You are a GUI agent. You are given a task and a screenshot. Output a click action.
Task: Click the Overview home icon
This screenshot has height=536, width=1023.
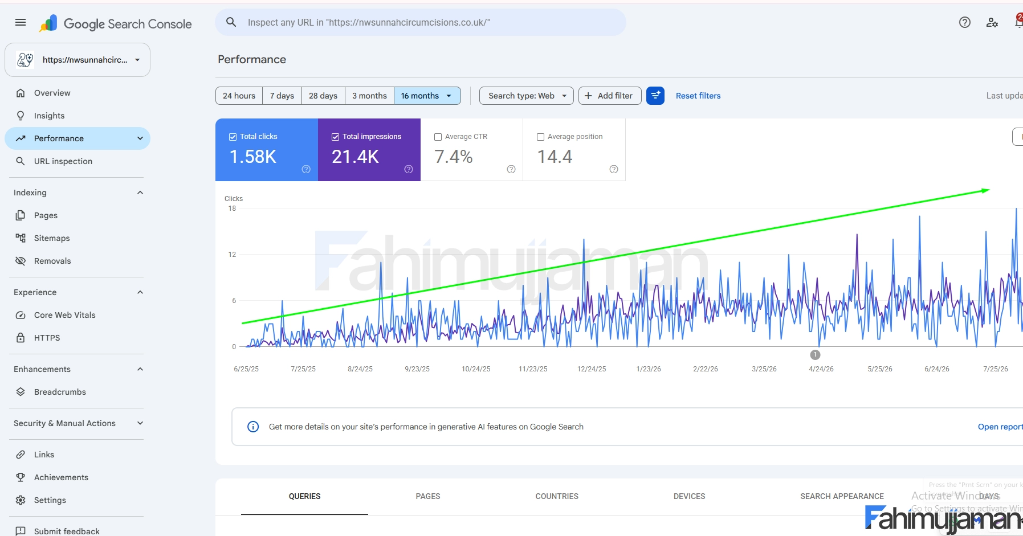coord(21,93)
